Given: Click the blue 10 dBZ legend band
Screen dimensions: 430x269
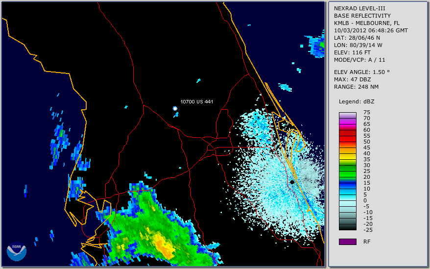Looking at the screenshot, I should (x=347, y=186).
